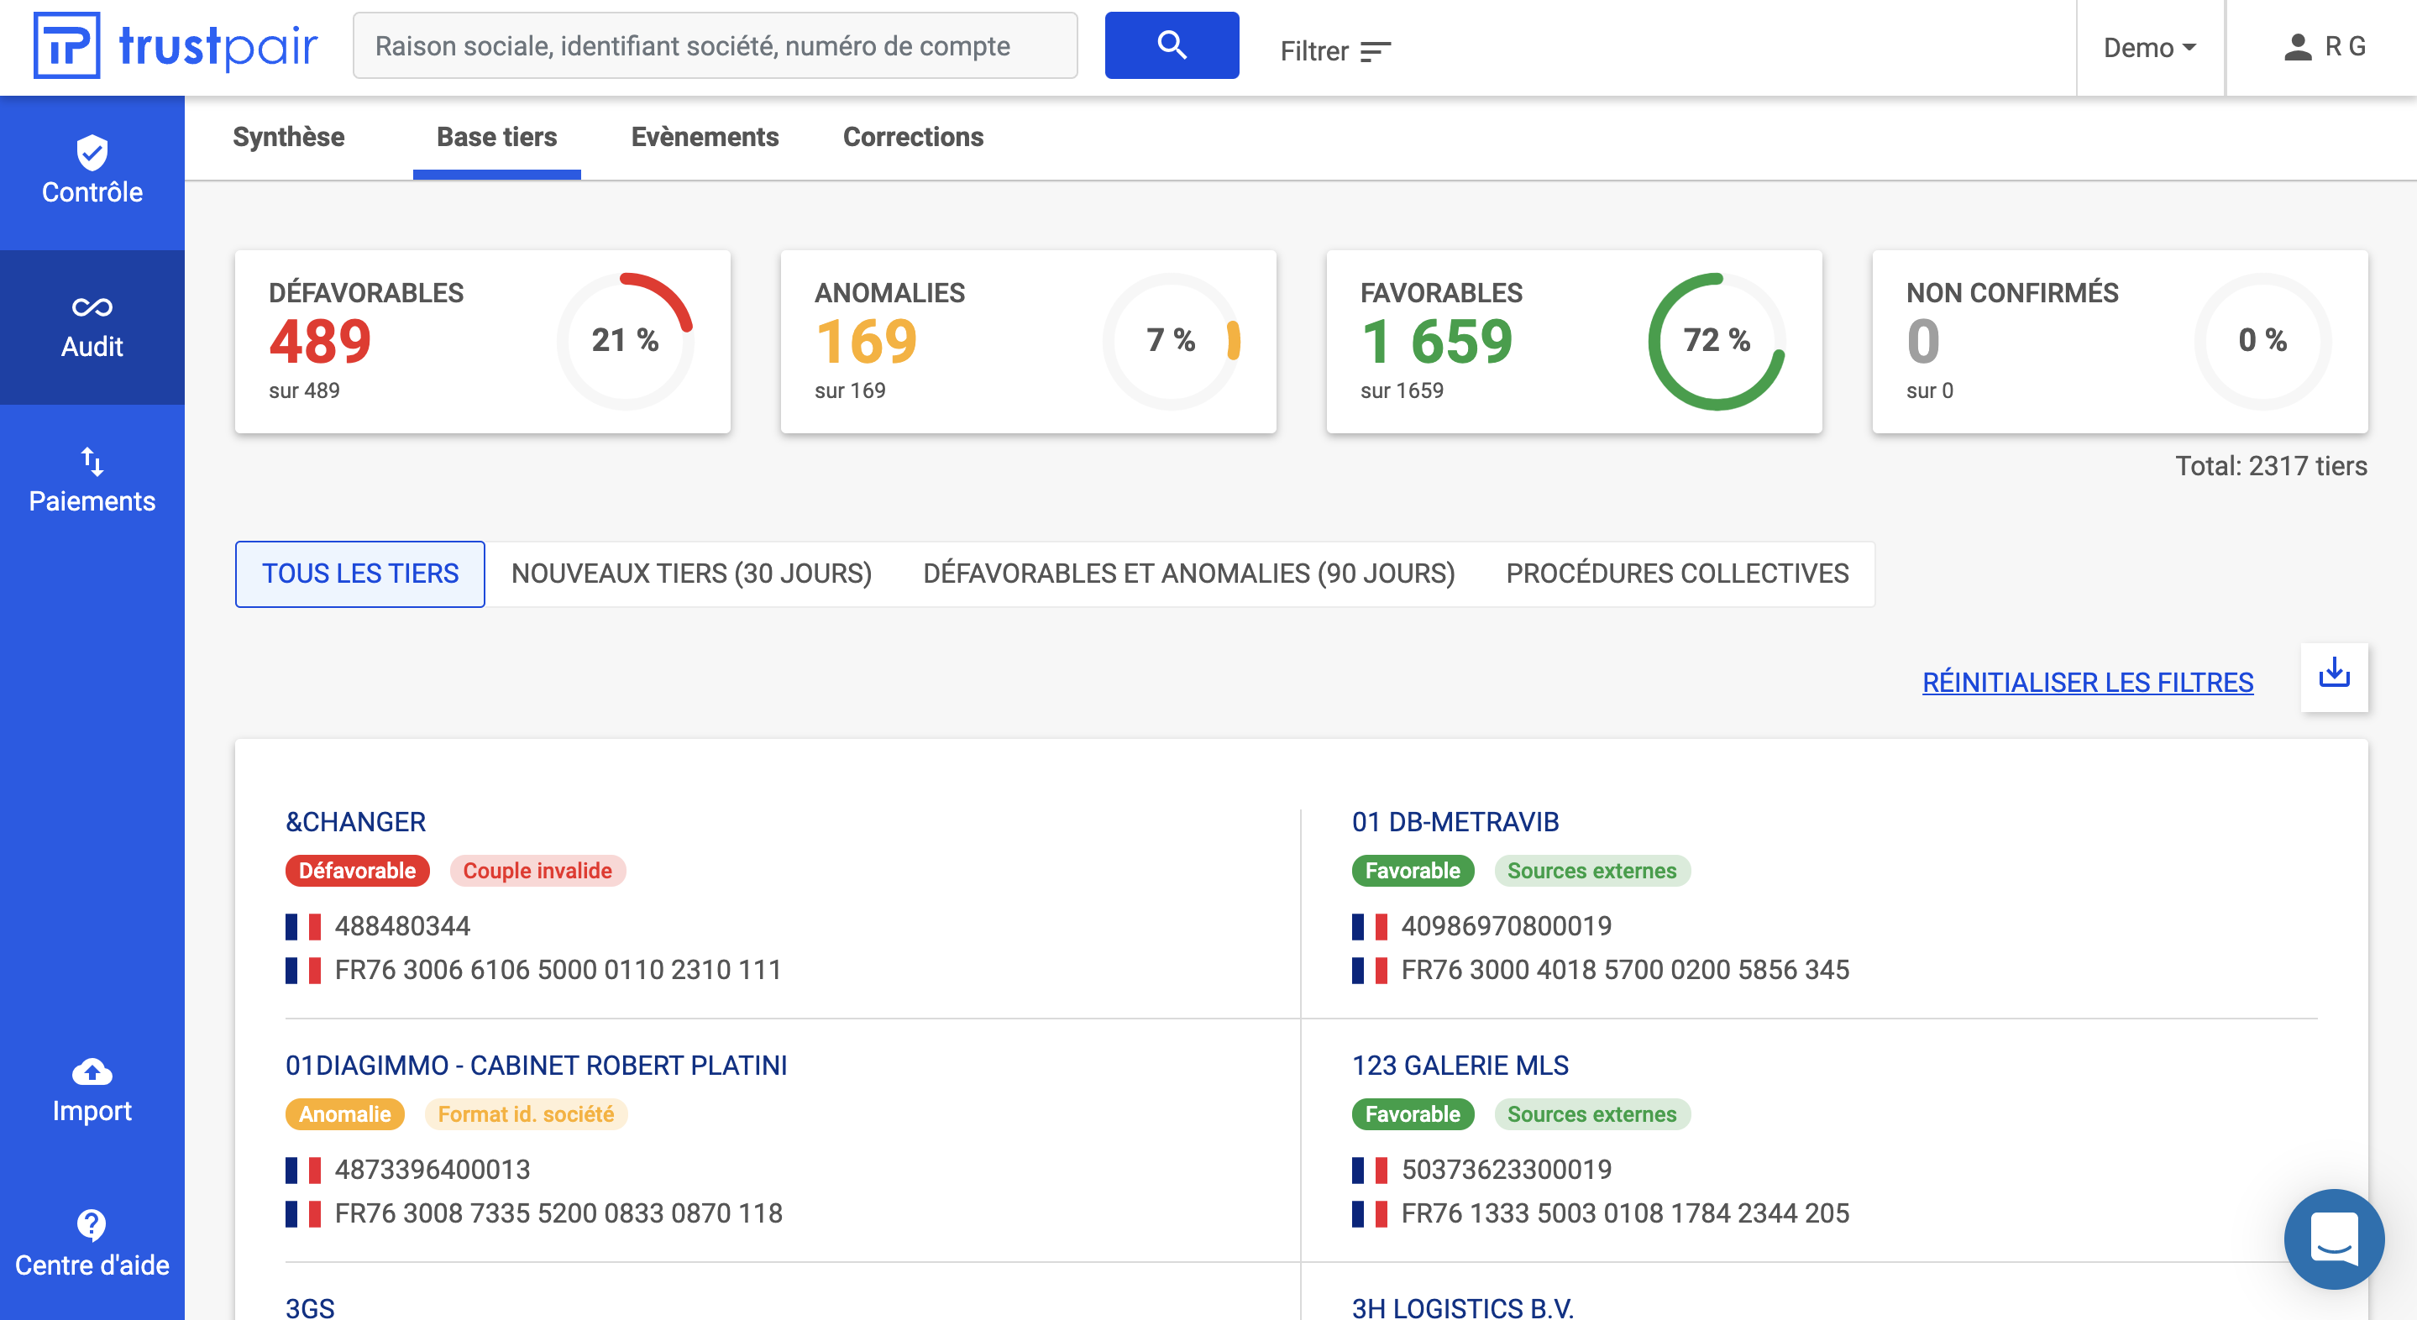Open the chat support bubble
The height and width of the screenshot is (1320, 2417).
(x=2334, y=1239)
